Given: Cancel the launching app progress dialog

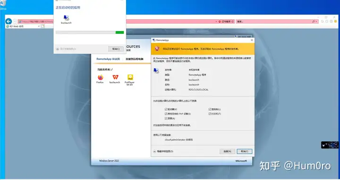Looking at the screenshot, I should tap(116, 49).
